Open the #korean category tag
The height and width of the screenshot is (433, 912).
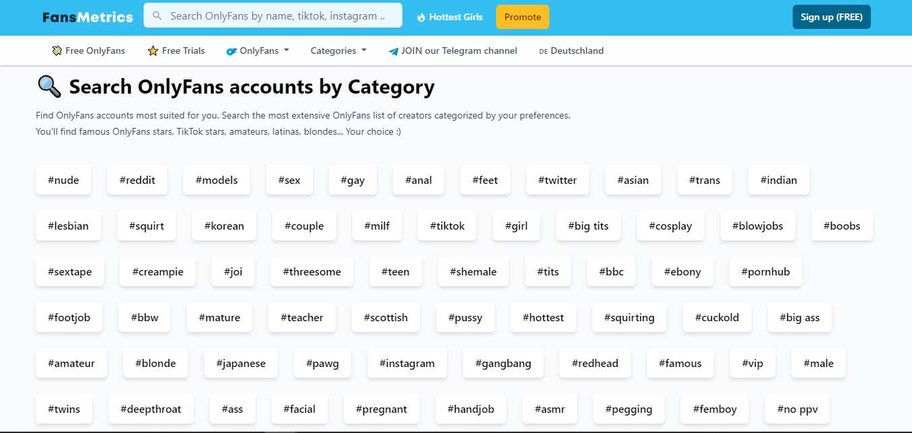224,226
